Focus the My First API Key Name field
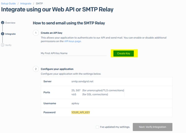Screen dimensions: 186x133 click(73, 53)
